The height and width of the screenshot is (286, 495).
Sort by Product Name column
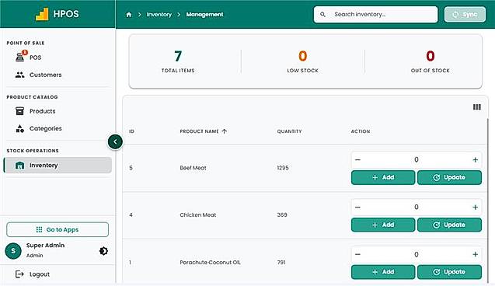pos(204,131)
